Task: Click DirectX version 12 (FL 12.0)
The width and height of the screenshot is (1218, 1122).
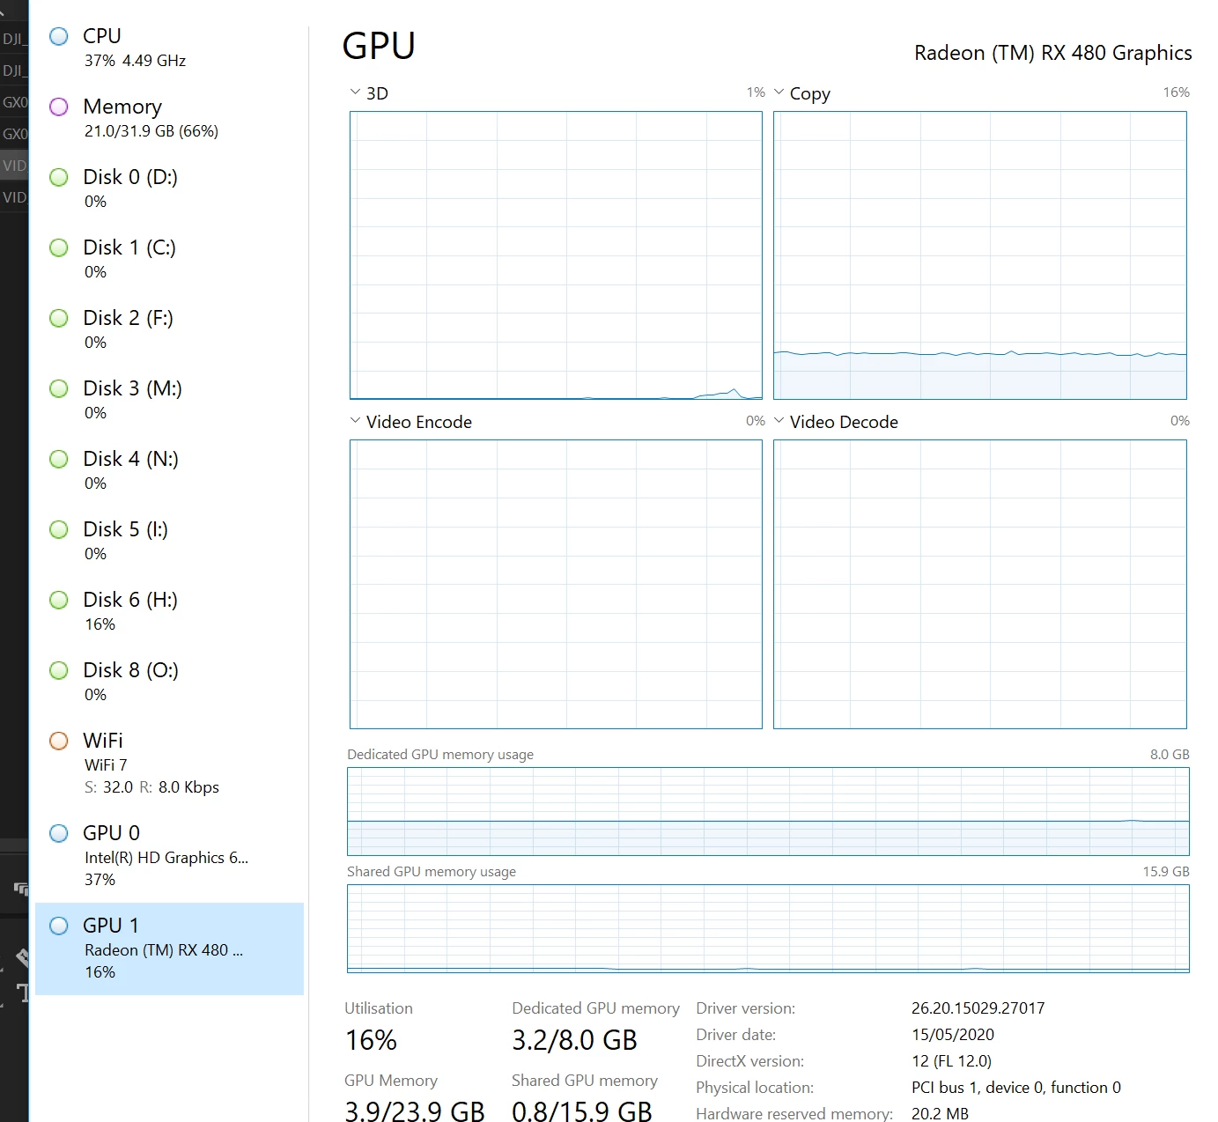Action: click(951, 1061)
